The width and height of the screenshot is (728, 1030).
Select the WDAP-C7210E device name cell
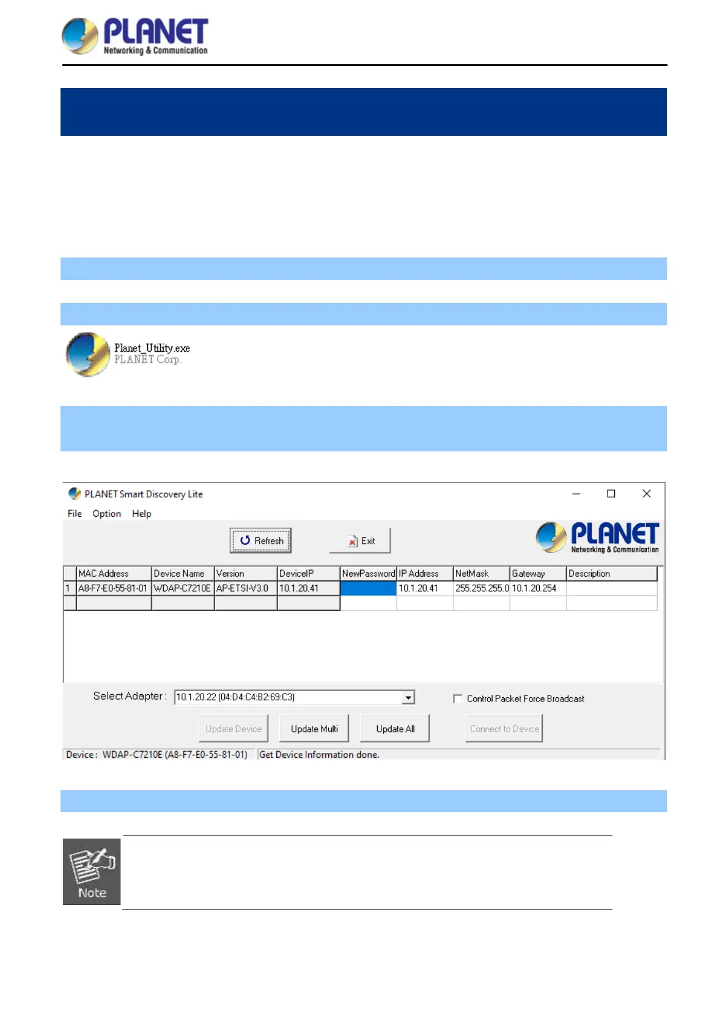[182, 588]
